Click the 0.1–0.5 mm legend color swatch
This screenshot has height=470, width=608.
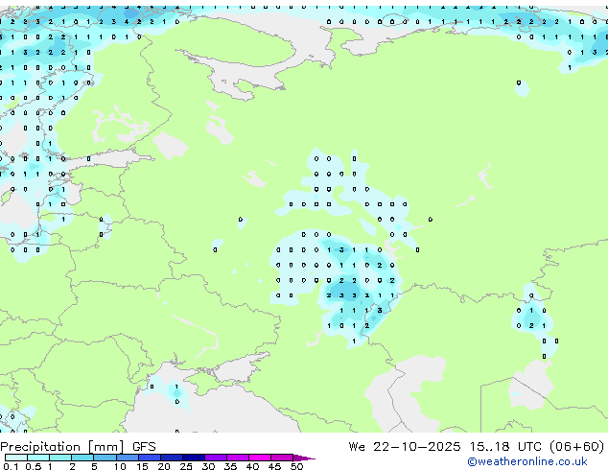[x=16, y=458]
